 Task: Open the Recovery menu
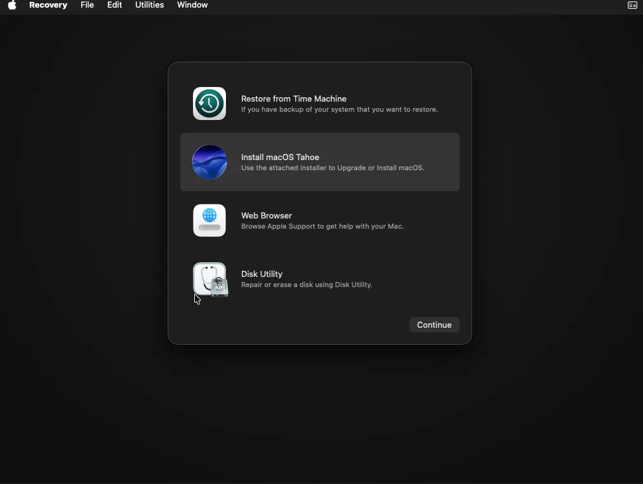[48, 5]
